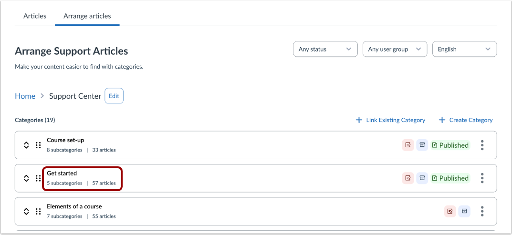The image size is (512, 235).
Task: Click the draft icon on Elements of a course row
Action: (x=450, y=211)
